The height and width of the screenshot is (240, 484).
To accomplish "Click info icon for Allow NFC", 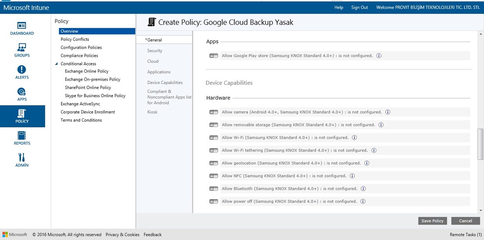I will coord(352,176).
